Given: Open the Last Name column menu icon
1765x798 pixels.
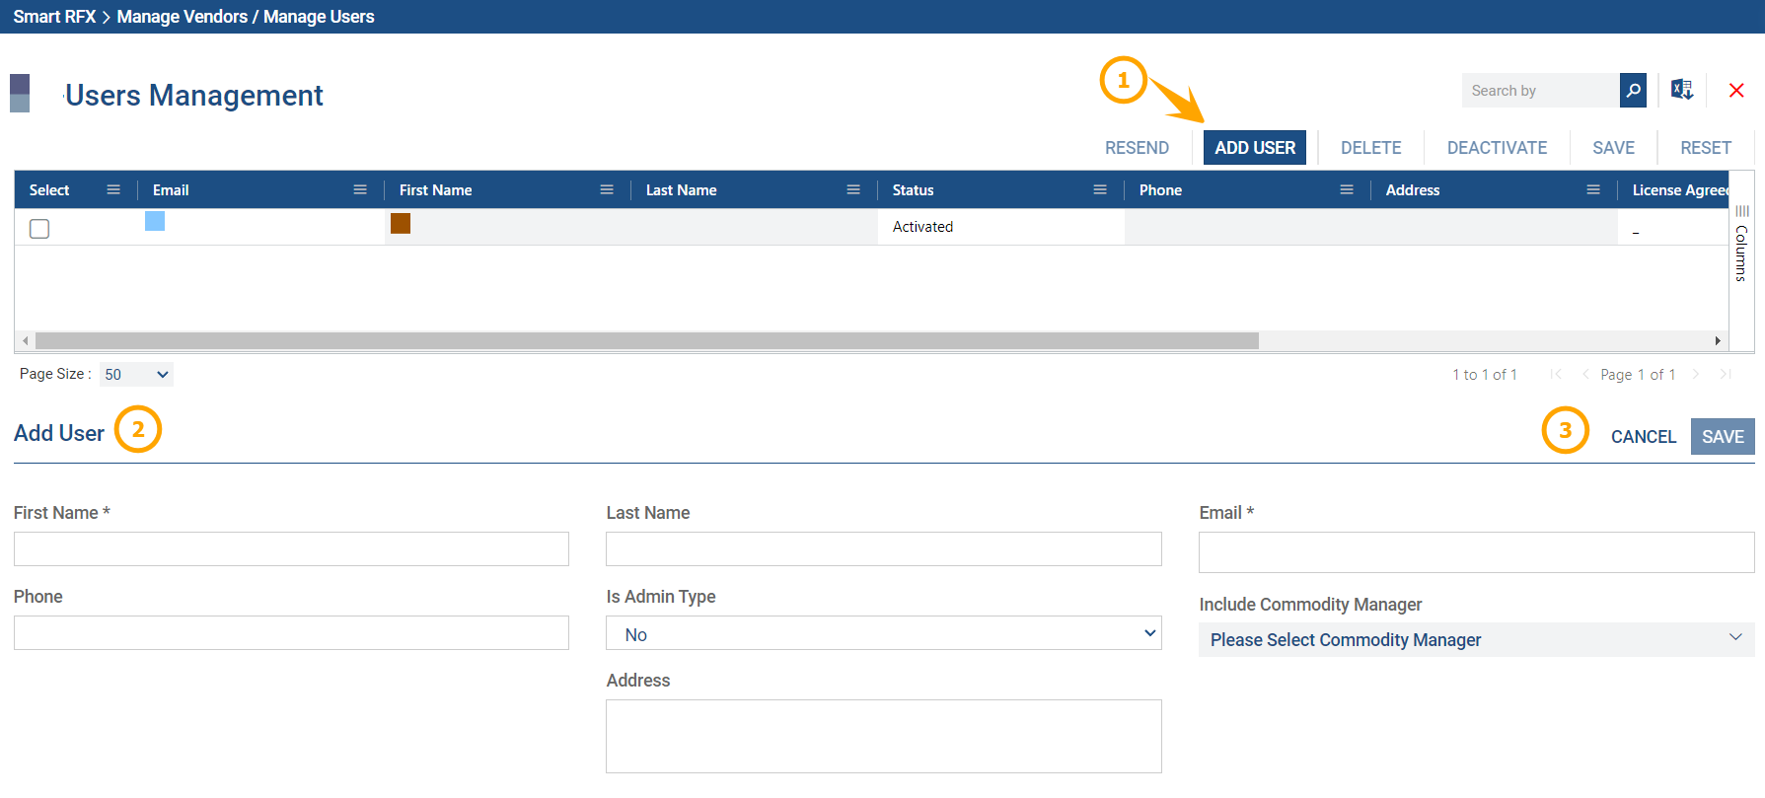Looking at the screenshot, I should [x=853, y=190].
